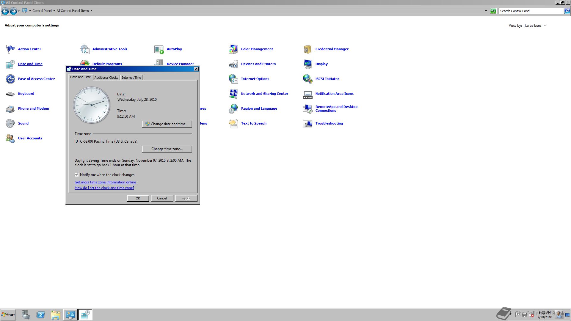The height and width of the screenshot is (321, 571).
Task: Open Administrative Tools gear icon
Action: coord(85,49)
